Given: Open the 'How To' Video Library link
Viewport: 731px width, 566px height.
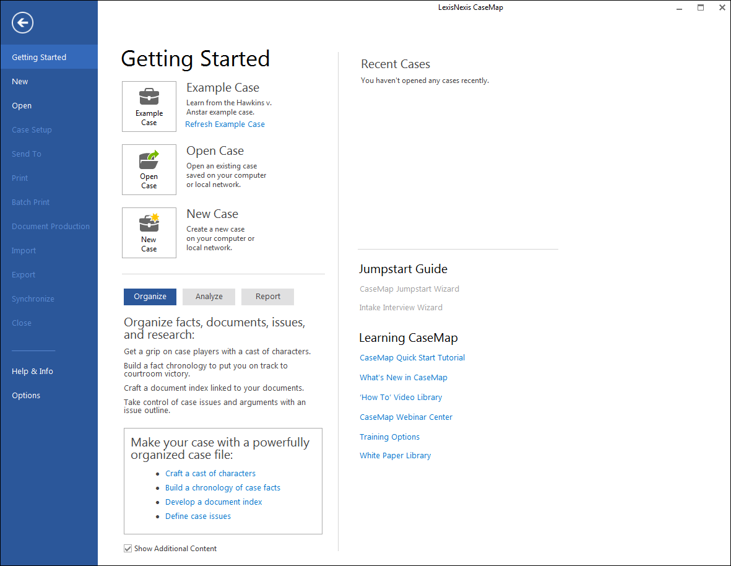Looking at the screenshot, I should (x=400, y=397).
